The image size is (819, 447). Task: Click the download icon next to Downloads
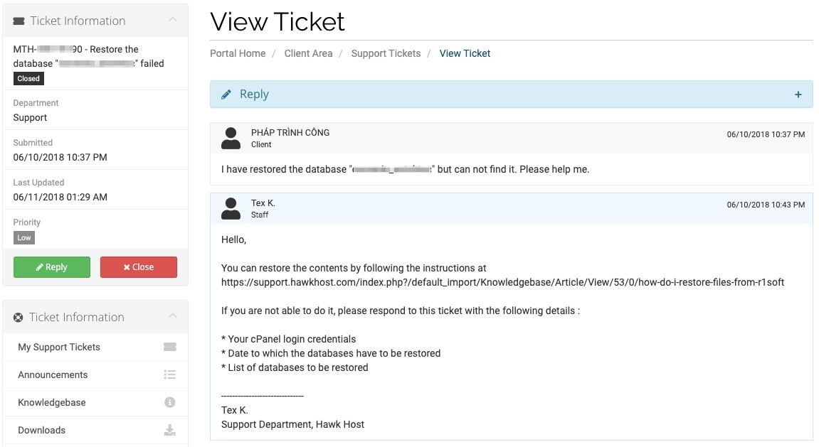[x=170, y=430]
